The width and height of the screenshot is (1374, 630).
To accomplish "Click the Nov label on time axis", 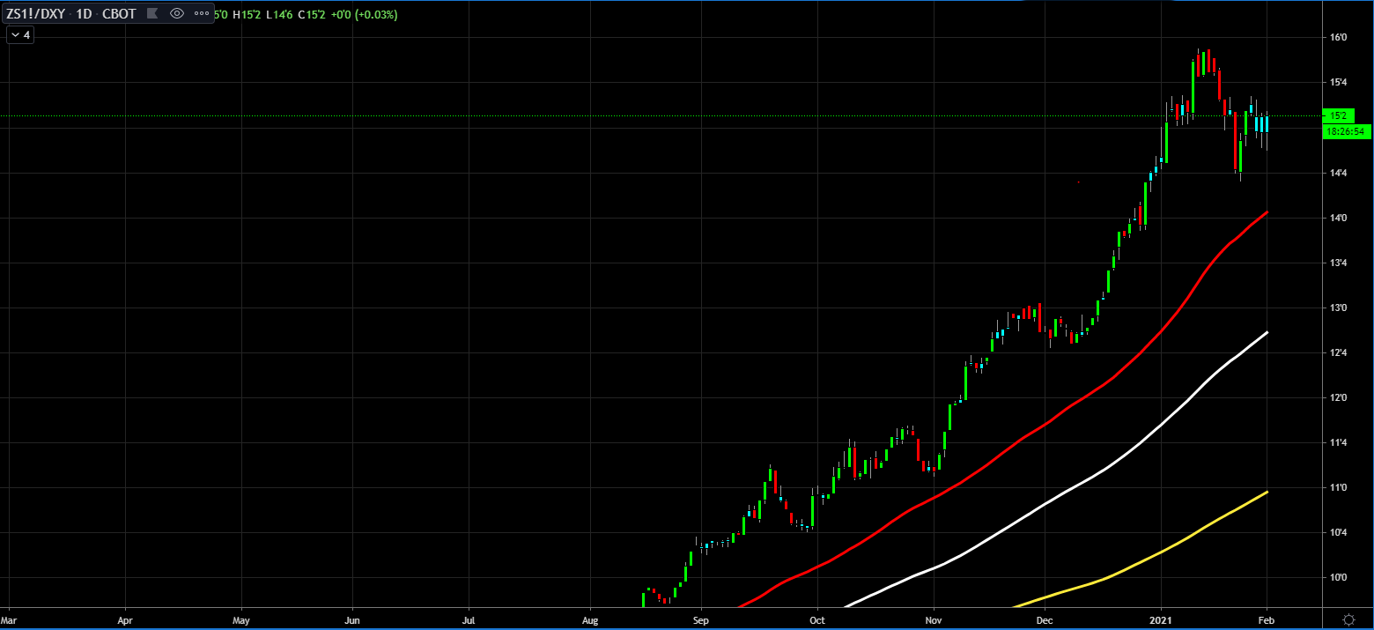I will tap(934, 619).
